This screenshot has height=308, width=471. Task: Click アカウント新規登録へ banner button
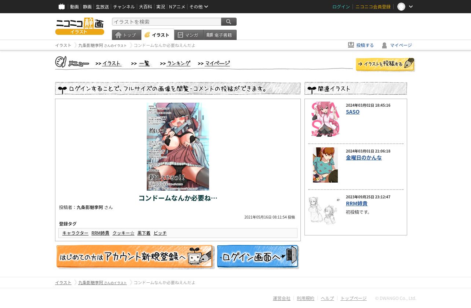[135, 257]
